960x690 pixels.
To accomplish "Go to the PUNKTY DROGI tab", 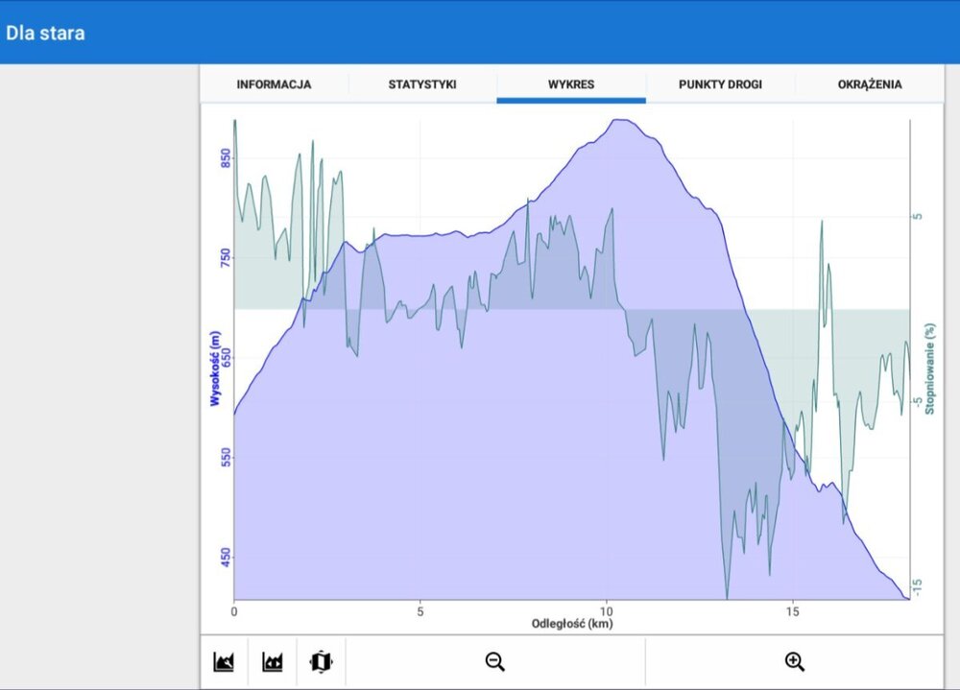I will [x=720, y=84].
